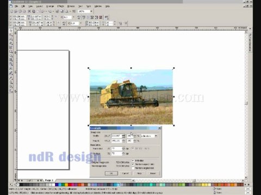
Task: Pick the black swatch in color palette
Action: coord(21,185)
